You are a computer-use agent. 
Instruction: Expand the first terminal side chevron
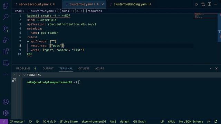tap(14, 75)
